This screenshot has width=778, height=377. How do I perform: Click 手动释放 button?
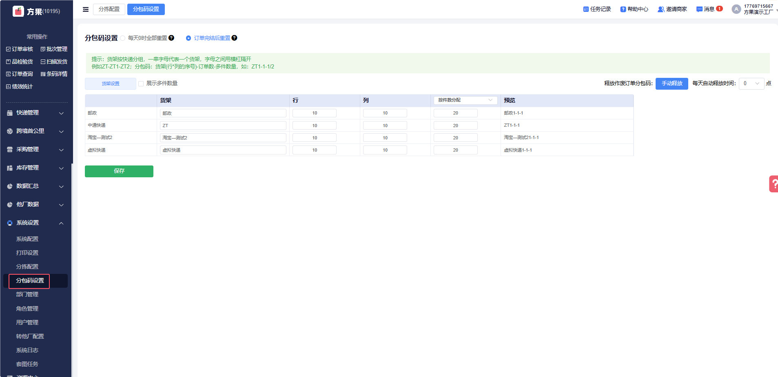pos(672,84)
